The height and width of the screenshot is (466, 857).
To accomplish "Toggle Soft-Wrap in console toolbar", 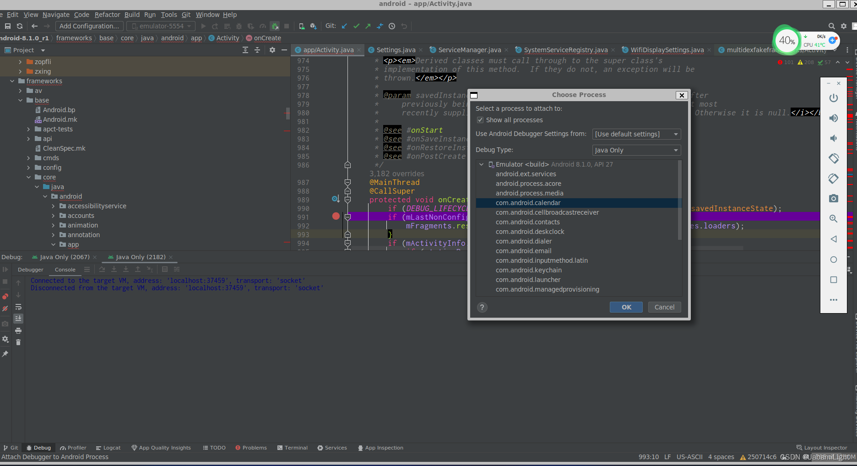I will 18,307.
